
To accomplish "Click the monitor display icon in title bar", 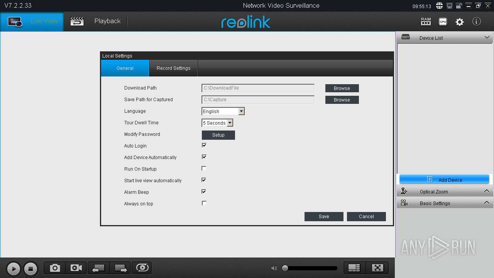I will 449,6.
